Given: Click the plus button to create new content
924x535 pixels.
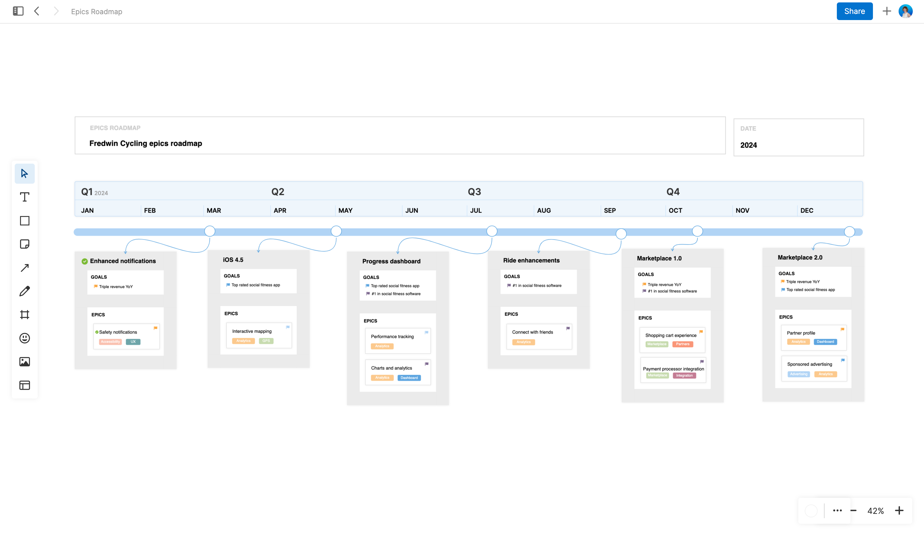Looking at the screenshot, I should click(x=887, y=11).
